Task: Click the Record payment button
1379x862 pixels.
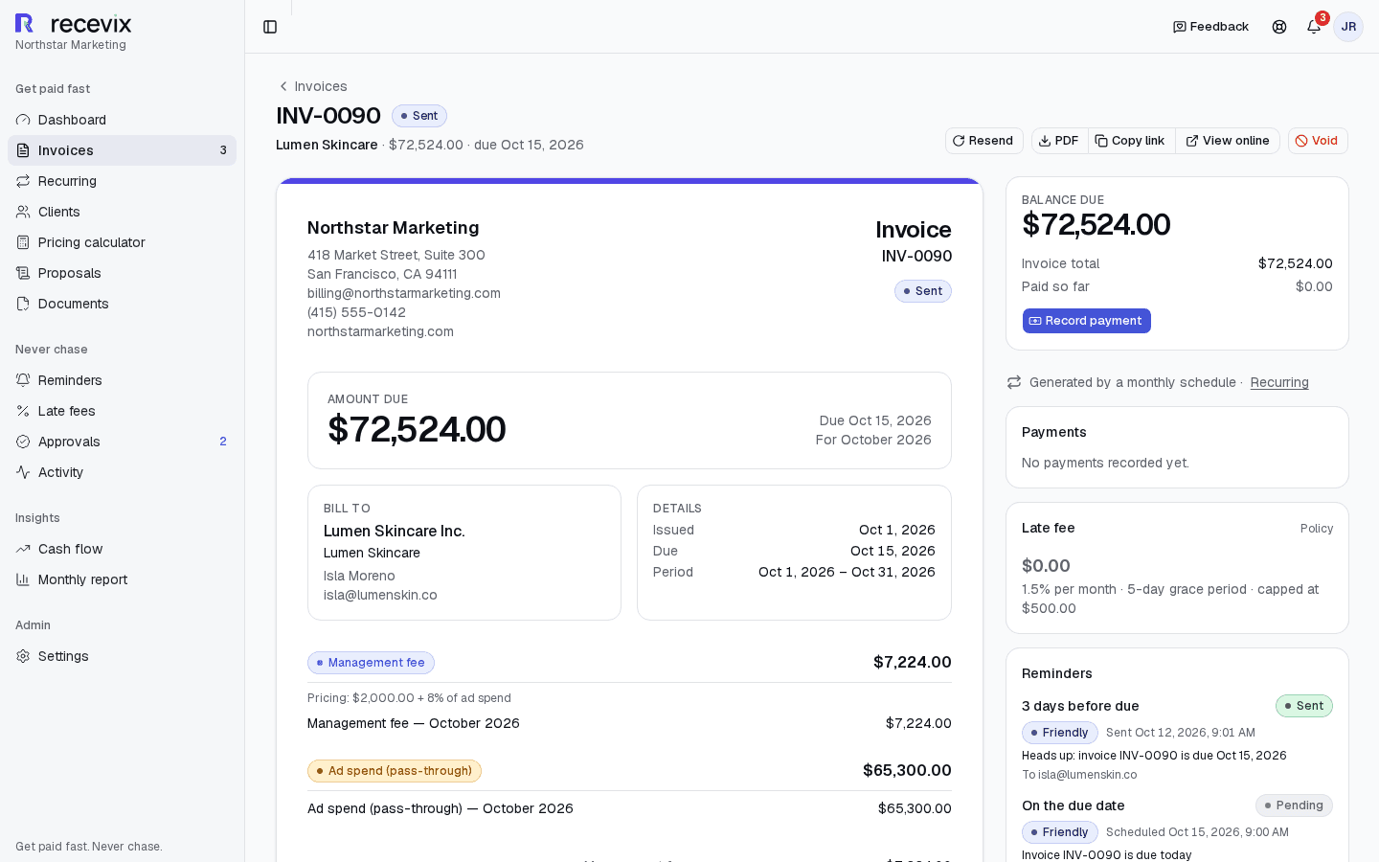Action: coord(1086,321)
